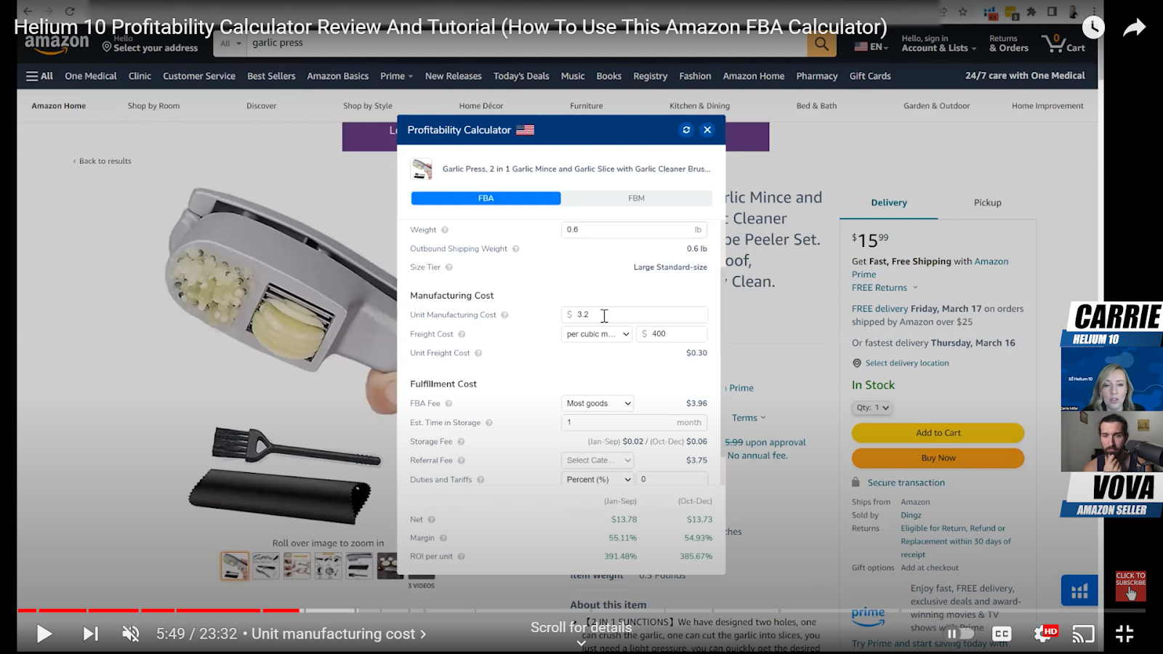This screenshot has height=654, width=1163.
Task: Unmute the video sound
Action: coord(131,634)
